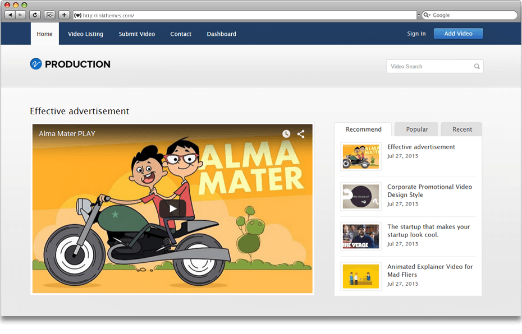Click the magnifier icon in Video Search
Image resolution: width=522 pixels, height=334 pixels.
coord(477,67)
